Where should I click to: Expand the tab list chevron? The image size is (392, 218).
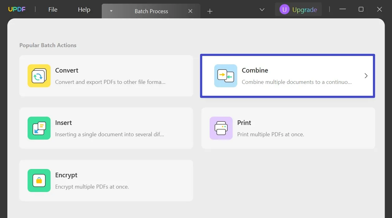click(x=262, y=9)
